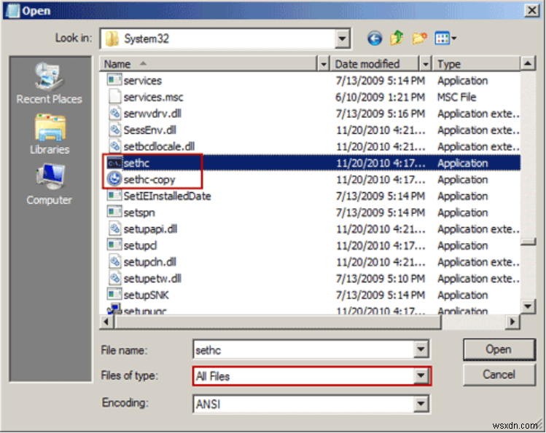Click the setupSNK file name text
This screenshot has height=433, width=546.
(147, 295)
